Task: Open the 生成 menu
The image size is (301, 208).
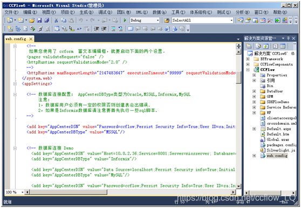Action: [86, 12]
